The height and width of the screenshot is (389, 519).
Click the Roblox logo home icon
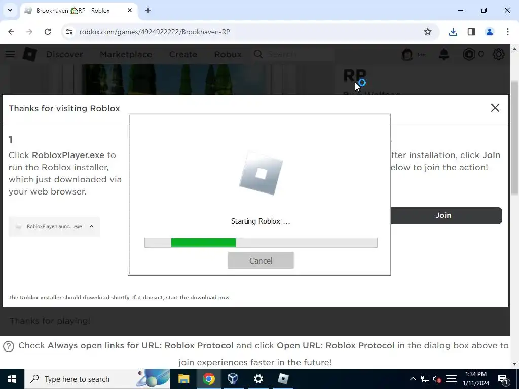30,54
